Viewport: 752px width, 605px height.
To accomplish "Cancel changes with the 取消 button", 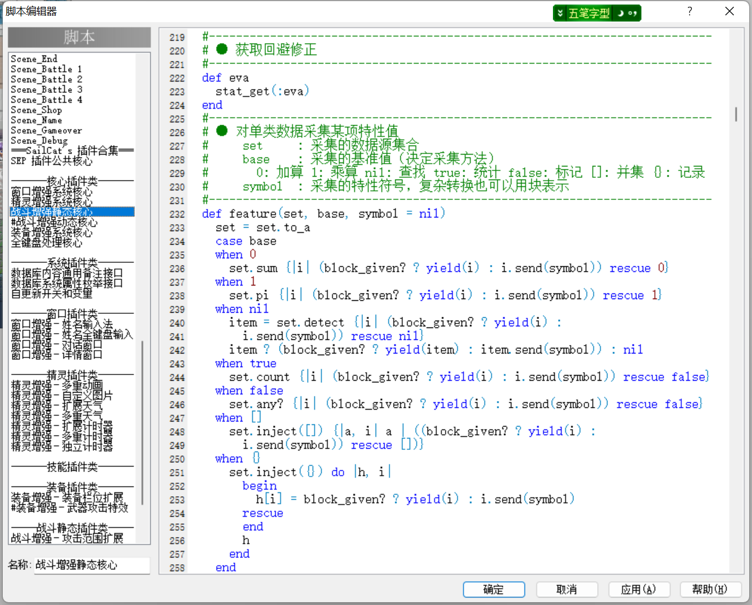I will 567,590.
